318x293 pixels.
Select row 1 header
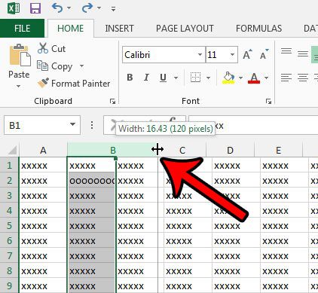[x=9, y=166]
